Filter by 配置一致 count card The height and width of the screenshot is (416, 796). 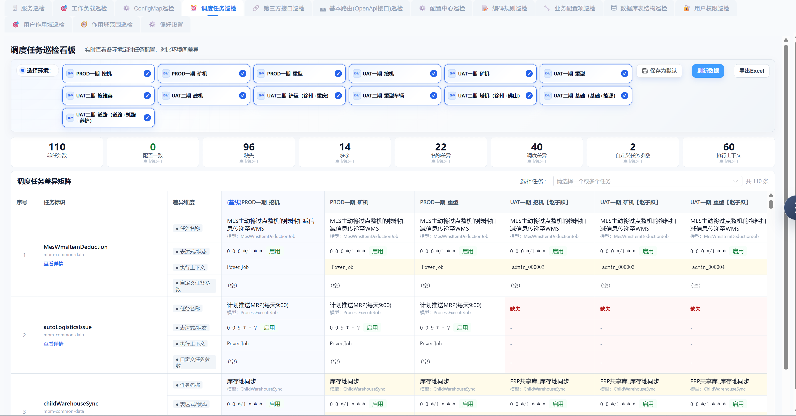pyautogui.click(x=153, y=152)
